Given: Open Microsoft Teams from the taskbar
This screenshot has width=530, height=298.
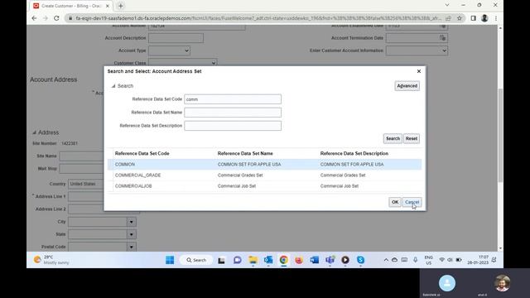Looking at the screenshot, I should tap(330, 260).
